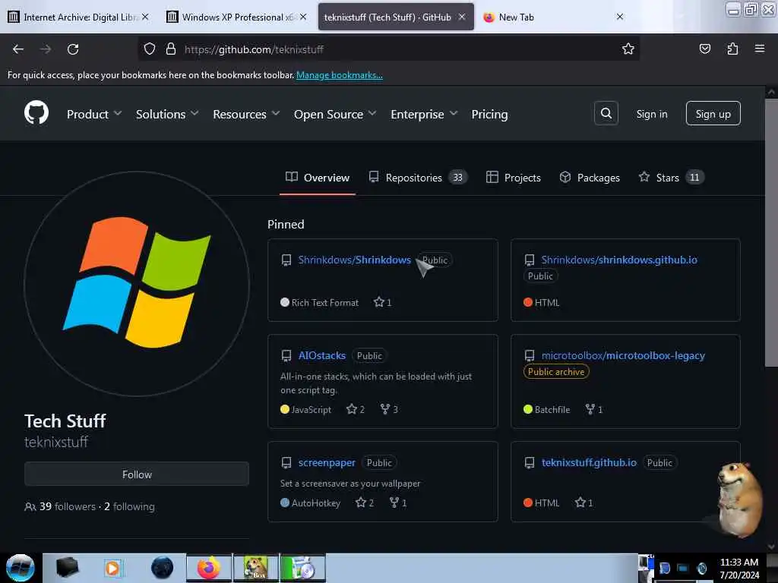Expand the Open Source dropdown menu

pyautogui.click(x=335, y=115)
